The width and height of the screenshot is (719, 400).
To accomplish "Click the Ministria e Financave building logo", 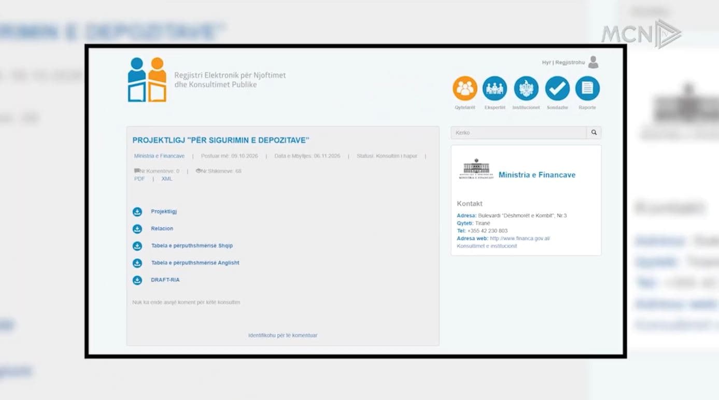I will coord(476,169).
